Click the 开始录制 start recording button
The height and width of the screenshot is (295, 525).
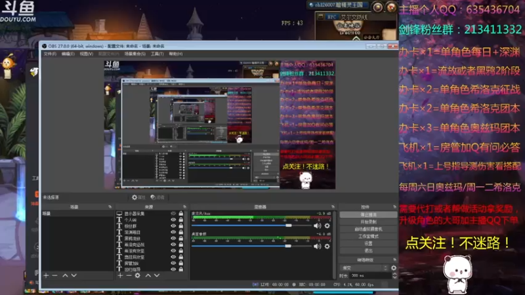[368, 222]
